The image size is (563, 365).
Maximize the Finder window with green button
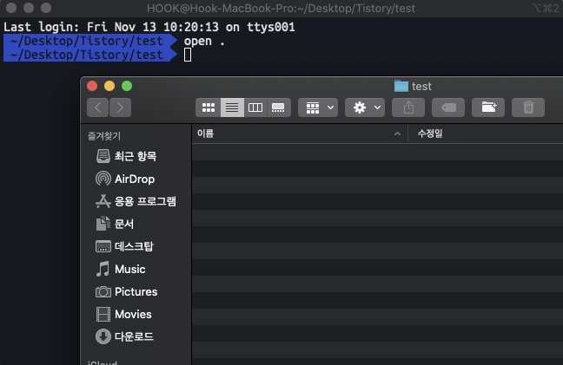point(127,86)
